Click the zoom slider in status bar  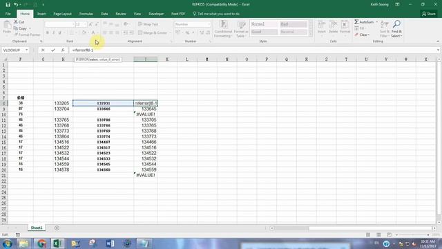pyautogui.click(x=413, y=234)
